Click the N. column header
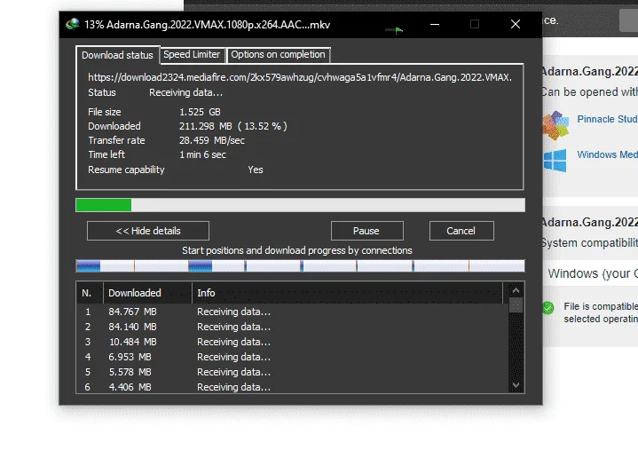Screen dimensions: 638x458 click(x=90, y=293)
